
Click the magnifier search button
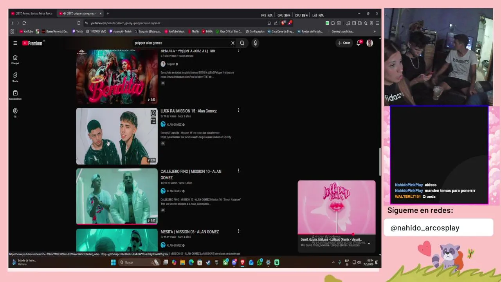coord(242,43)
